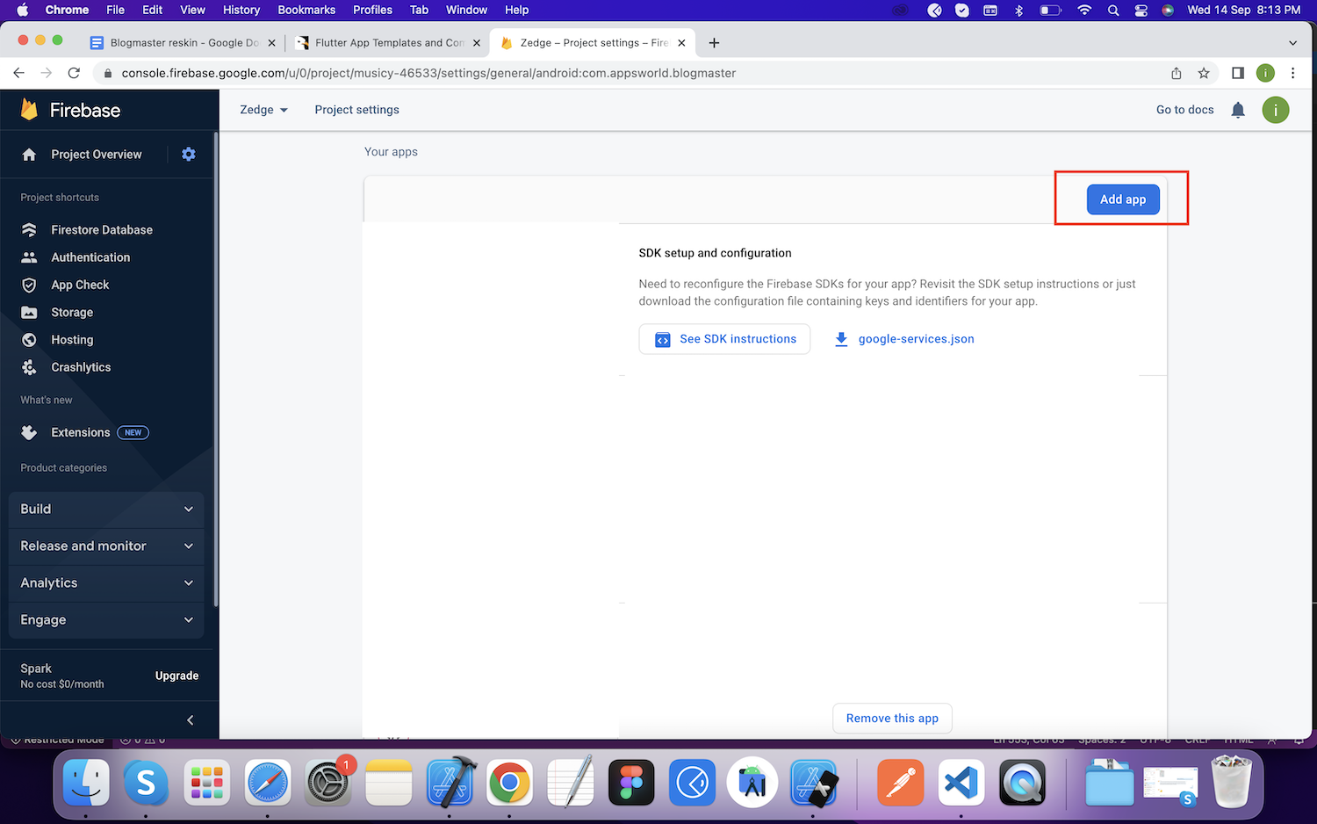
Task: Open a new Chrome tab
Action: [714, 42]
